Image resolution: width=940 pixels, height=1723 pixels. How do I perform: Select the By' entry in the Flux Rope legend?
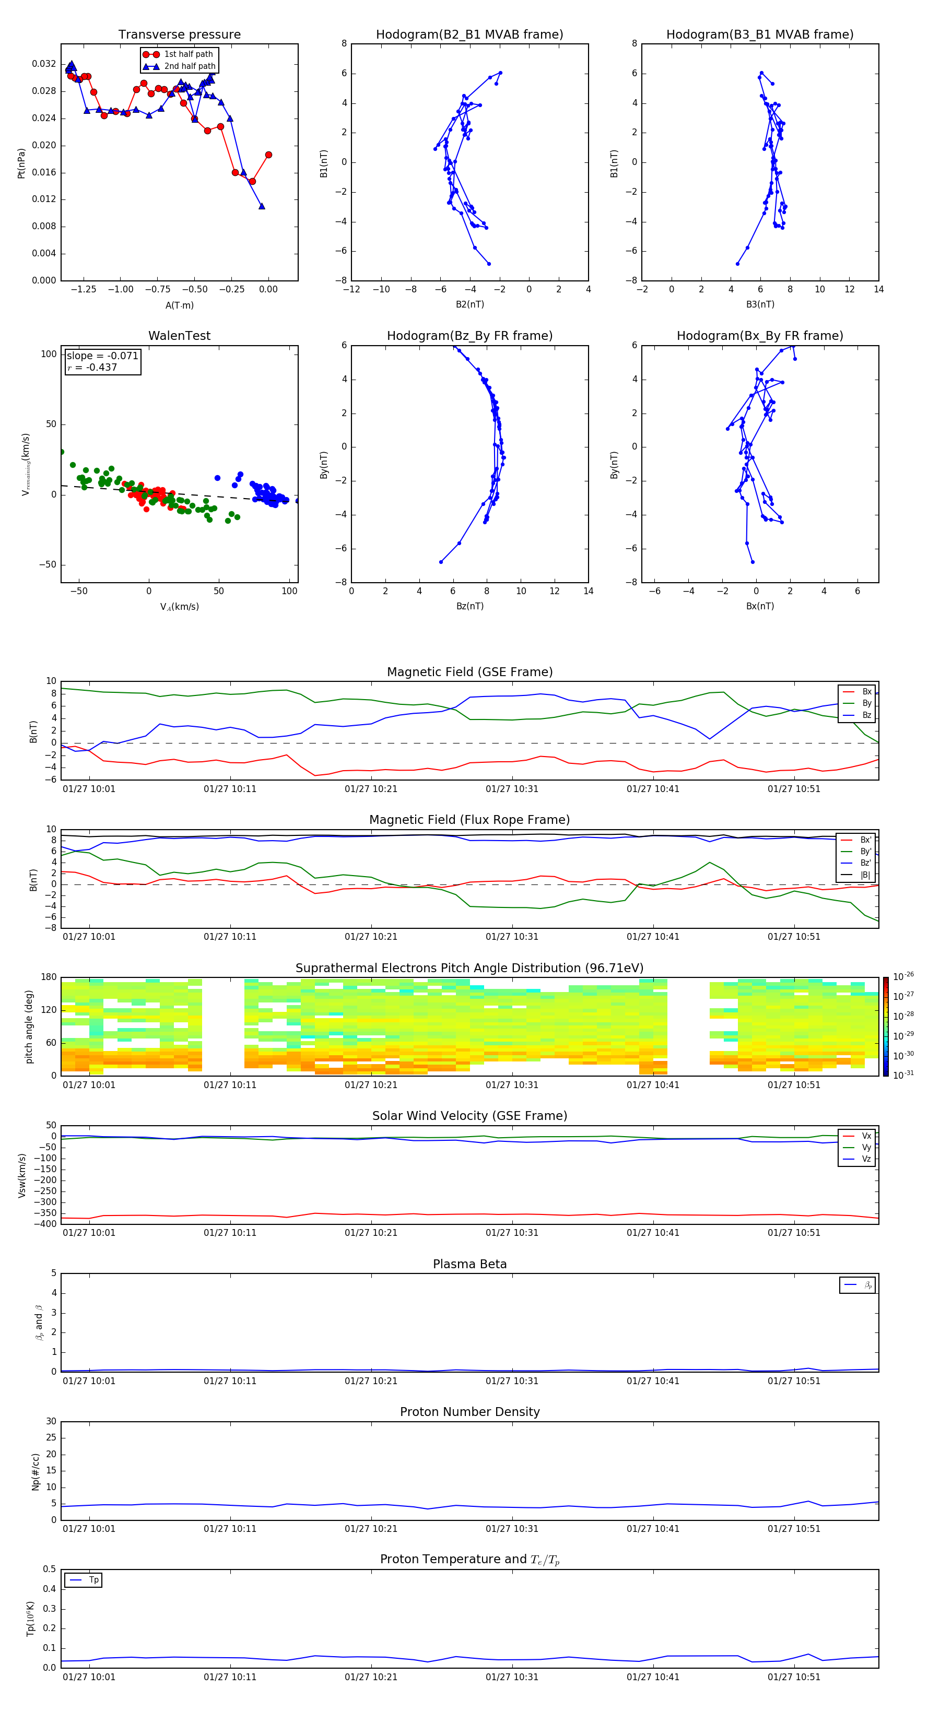(856, 852)
